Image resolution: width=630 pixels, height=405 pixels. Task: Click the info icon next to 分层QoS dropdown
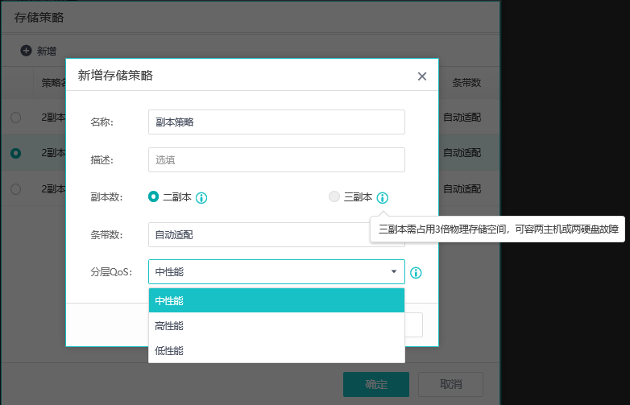click(x=416, y=273)
